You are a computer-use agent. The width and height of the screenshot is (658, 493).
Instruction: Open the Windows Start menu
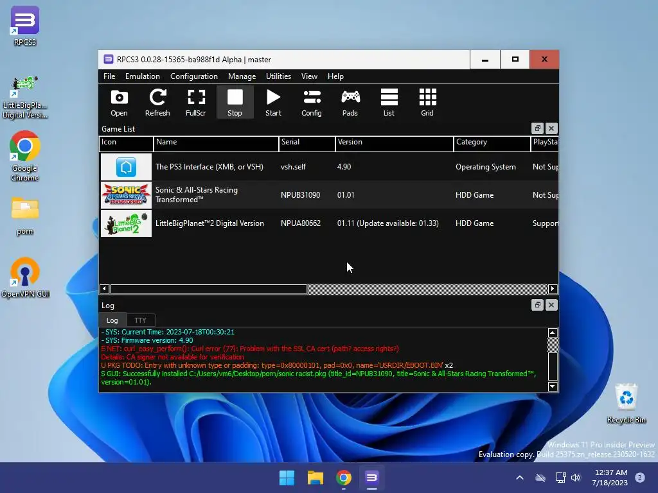(x=287, y=478)
